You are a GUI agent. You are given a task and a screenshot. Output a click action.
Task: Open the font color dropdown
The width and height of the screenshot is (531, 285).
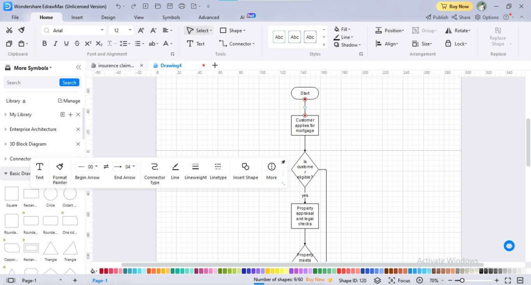coord(167,44)
